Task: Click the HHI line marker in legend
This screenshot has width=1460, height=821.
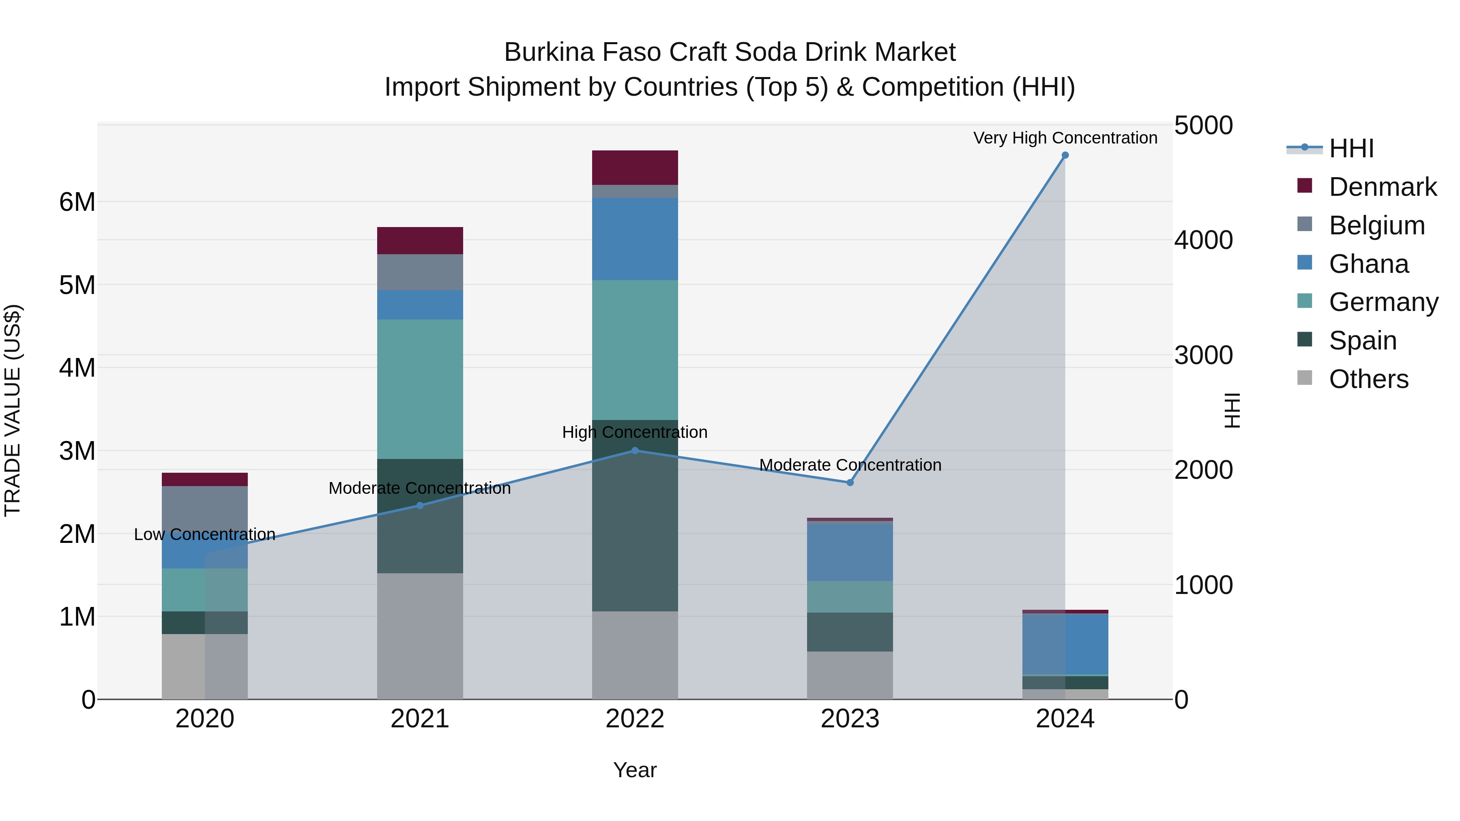Action: coord(1305,147)
